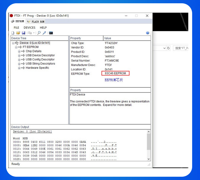200x180 pixels.
Task: Expand the USB Device Descriptor node
Action: tap(19, 56)
